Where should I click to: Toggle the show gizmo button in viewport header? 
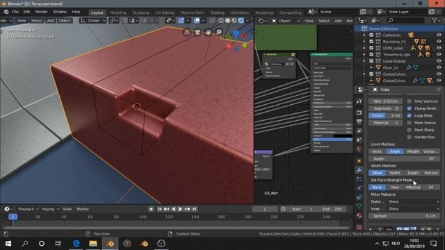(181, 20)
